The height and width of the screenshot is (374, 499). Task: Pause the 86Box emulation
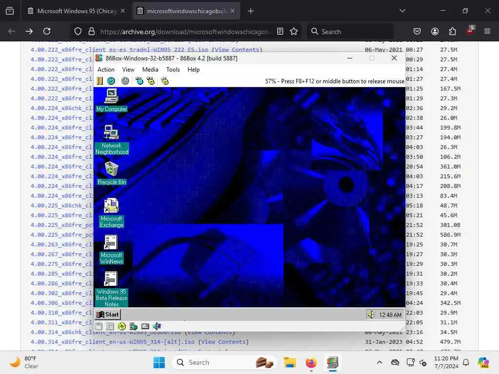click(x=100, y=81)
